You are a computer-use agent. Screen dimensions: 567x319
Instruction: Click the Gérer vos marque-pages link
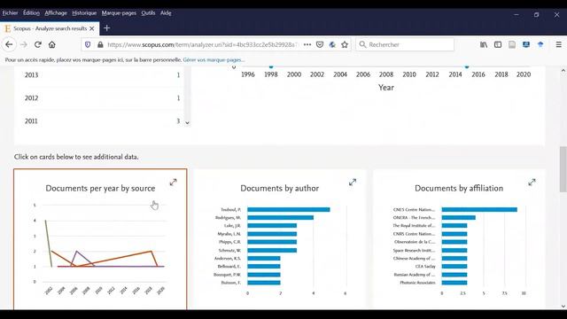tap(214, 59)
